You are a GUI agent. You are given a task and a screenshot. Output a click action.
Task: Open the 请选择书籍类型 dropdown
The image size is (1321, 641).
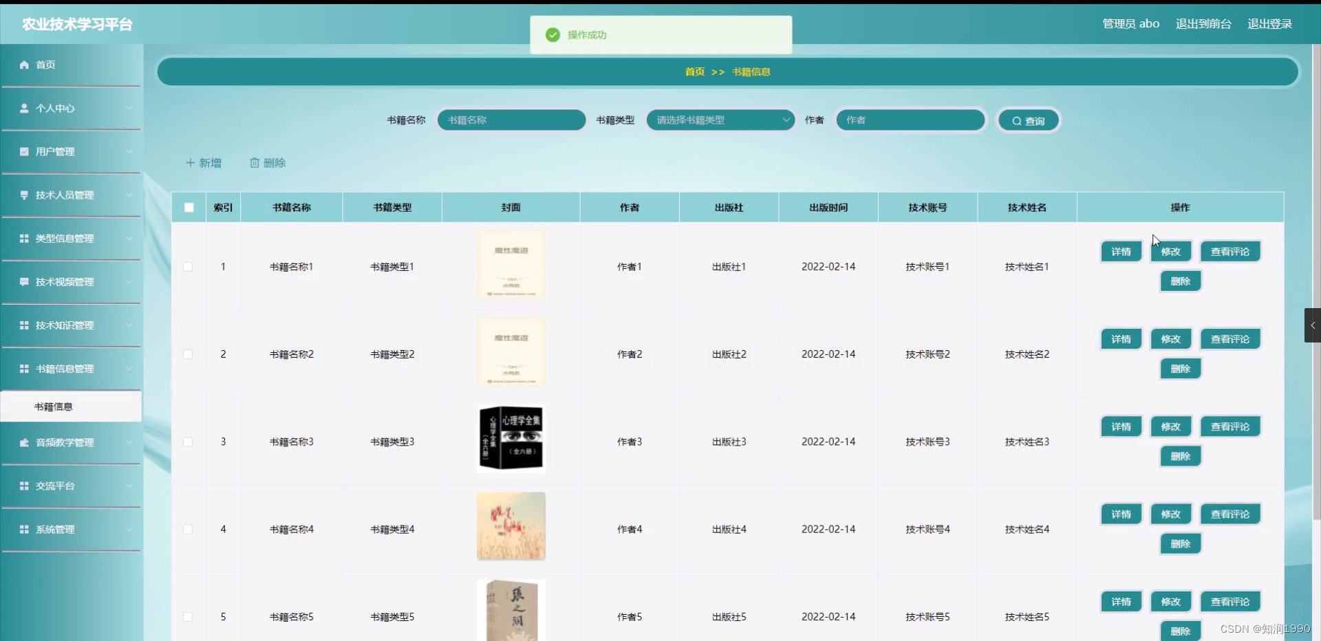pos(720,120)
